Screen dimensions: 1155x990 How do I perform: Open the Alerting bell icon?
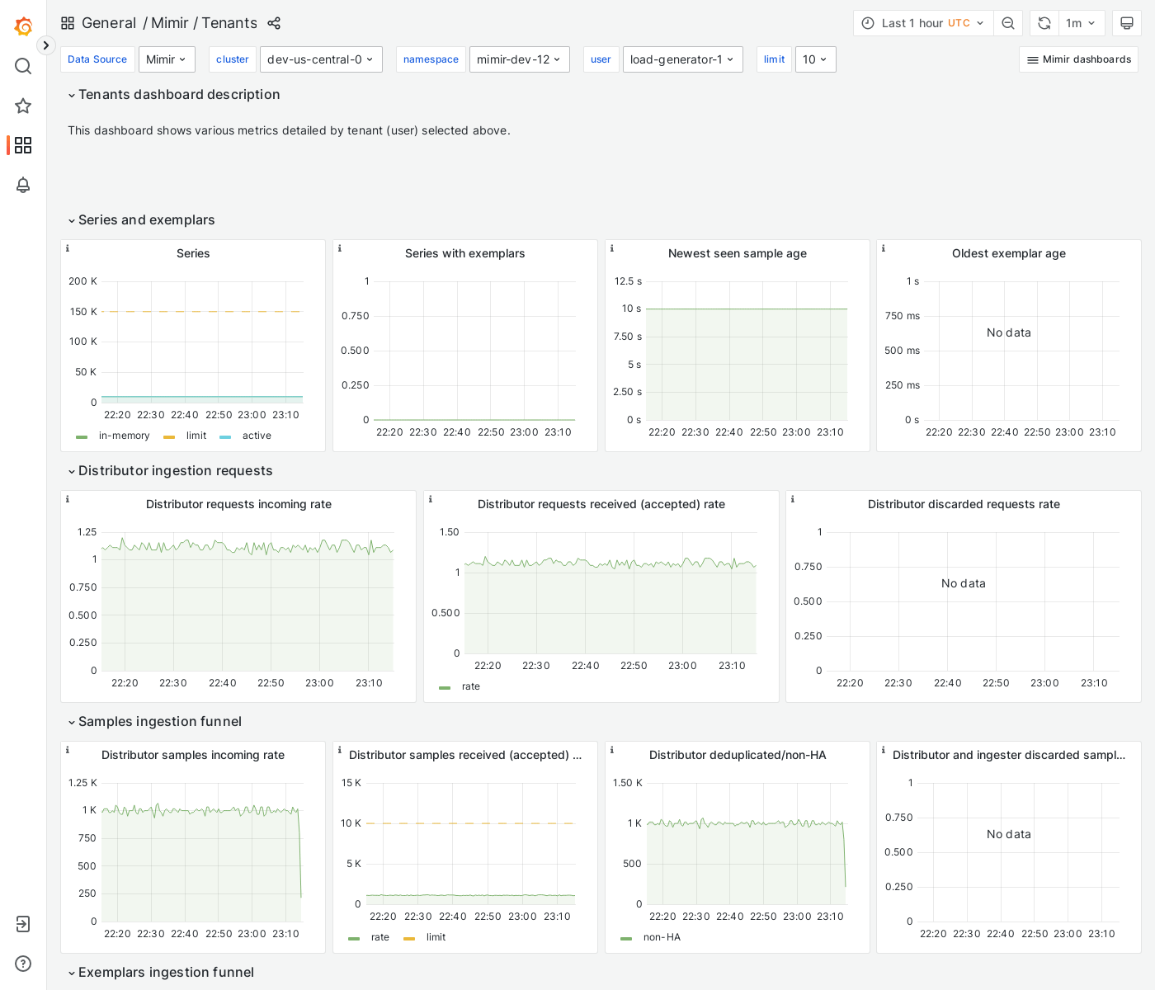[x=23, y=185]
